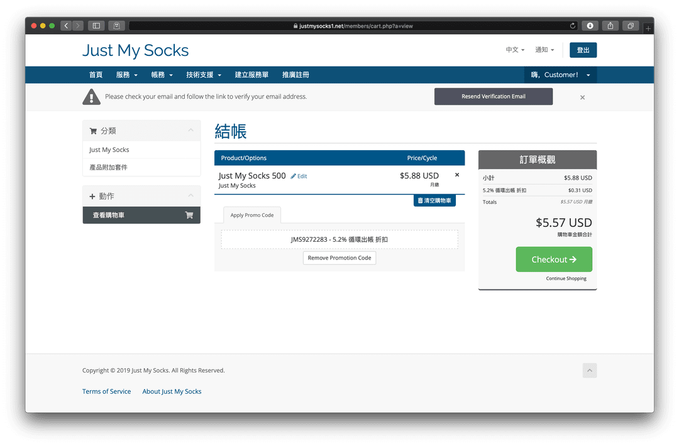Viewport: 679px width, 446px height.
Task: Expand the 服務 navigation menu
Action: point(127,75)
